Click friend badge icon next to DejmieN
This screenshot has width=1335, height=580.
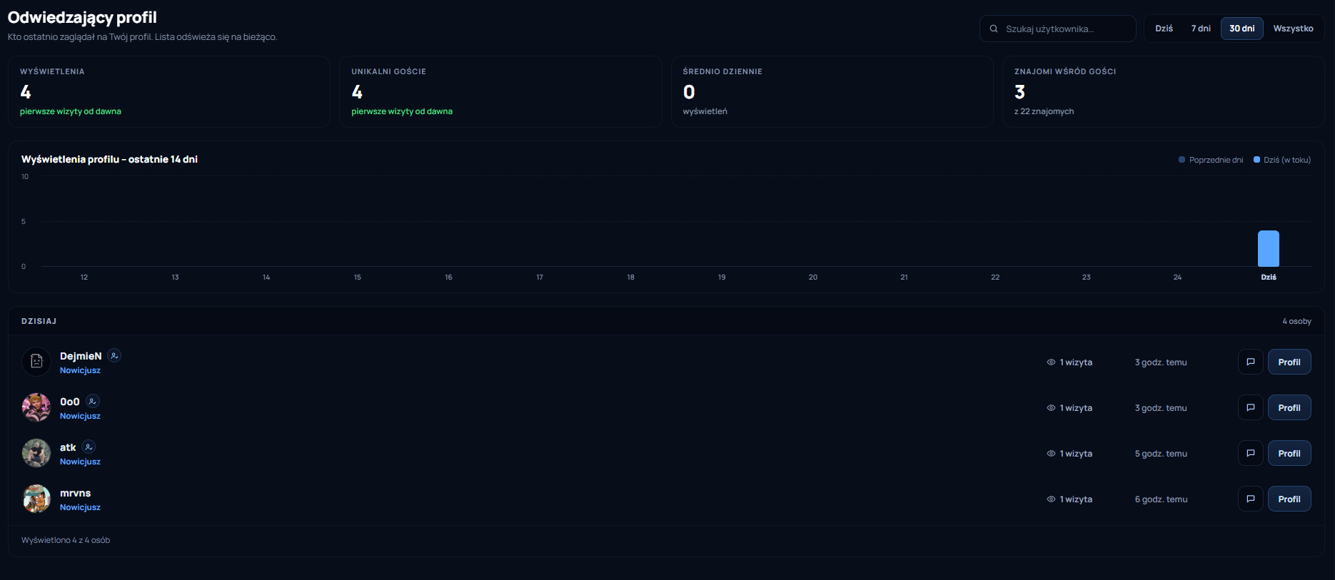(114, 355)
